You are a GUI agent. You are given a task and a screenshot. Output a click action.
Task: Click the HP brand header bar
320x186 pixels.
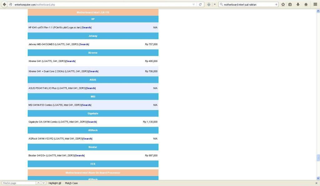[x=93, y=19]
